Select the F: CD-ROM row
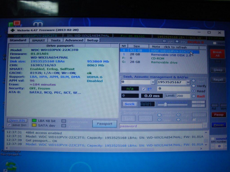The height and width of the screenshot is (172, 230). pyautogui.click(x=159, y=58)
